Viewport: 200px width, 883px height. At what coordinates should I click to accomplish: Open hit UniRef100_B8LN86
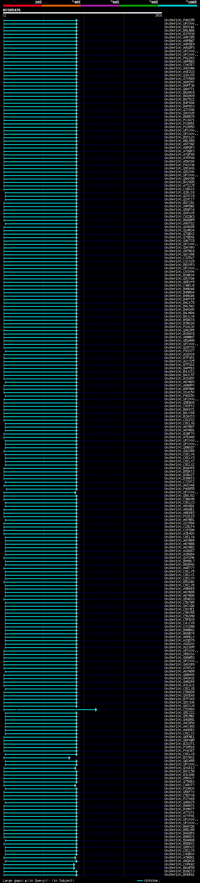(179, 30)
